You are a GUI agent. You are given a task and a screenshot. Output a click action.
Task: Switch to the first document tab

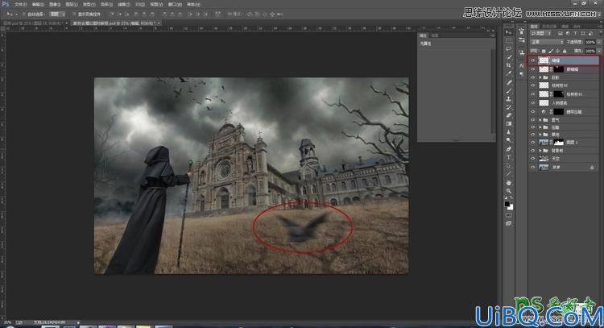pyautogui.click(x=34, y=23)
